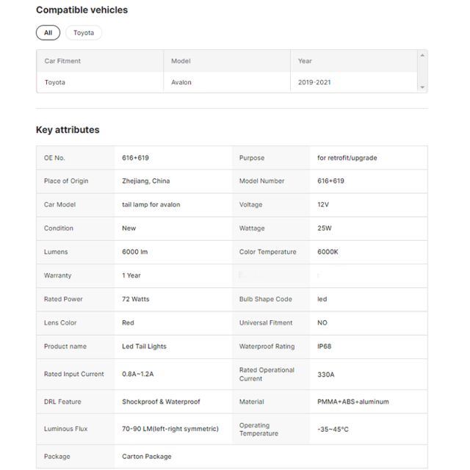The width and height of the screenshot is (470, 470).
Task: Click the Compatible vehicles heading
Action: 82,10
